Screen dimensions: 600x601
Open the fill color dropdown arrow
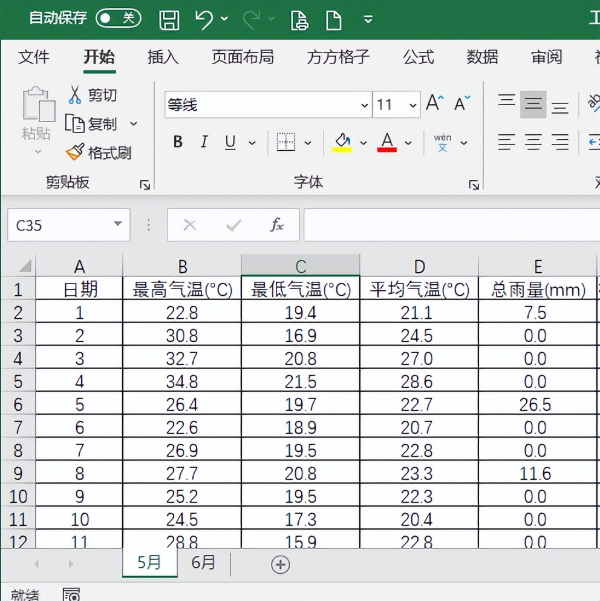click(x=364, y=142)
